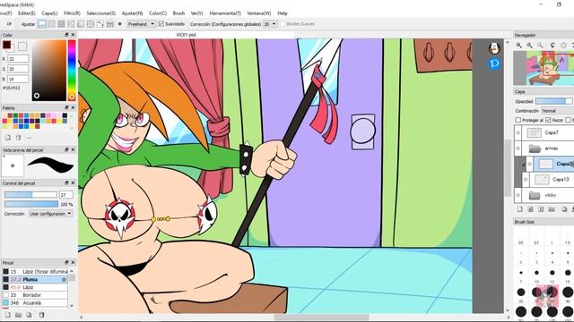Duplicate brush icon in Pincel panel

click(29, 315)
